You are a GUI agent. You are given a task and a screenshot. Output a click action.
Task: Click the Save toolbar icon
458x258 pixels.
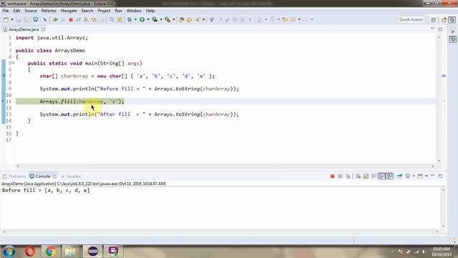coord(19,19)
